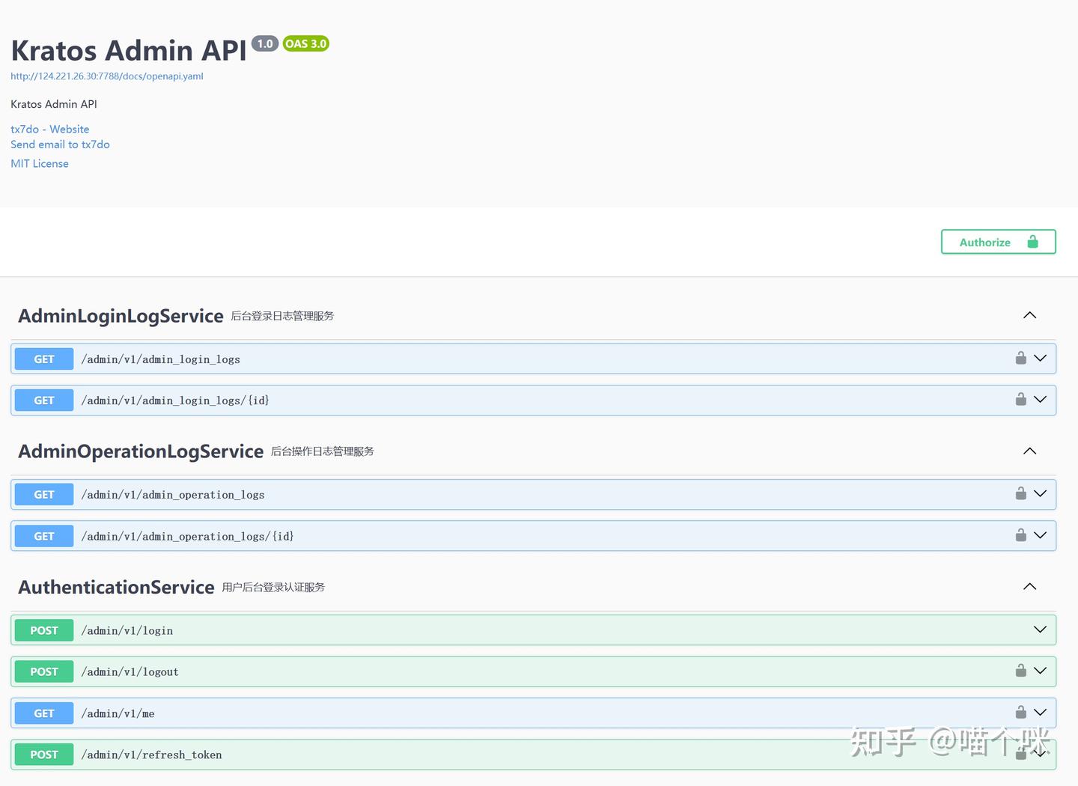This screenshot has height=786, width=1078.
Task: Click the GET badge on /admin/v1/me
Action: pyautogui.click(x=43, y=713)
